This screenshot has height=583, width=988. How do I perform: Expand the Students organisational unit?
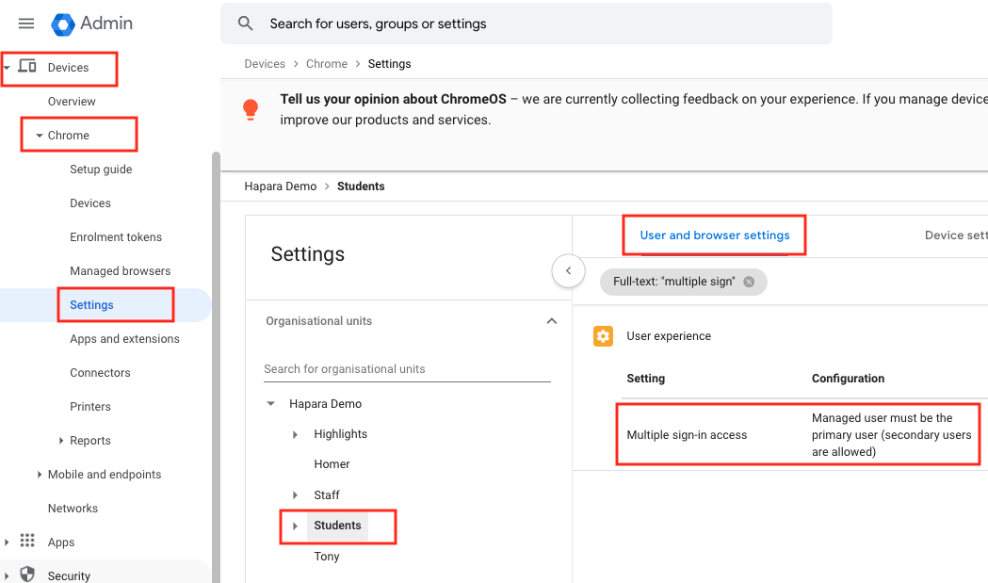tap(295, 526)
